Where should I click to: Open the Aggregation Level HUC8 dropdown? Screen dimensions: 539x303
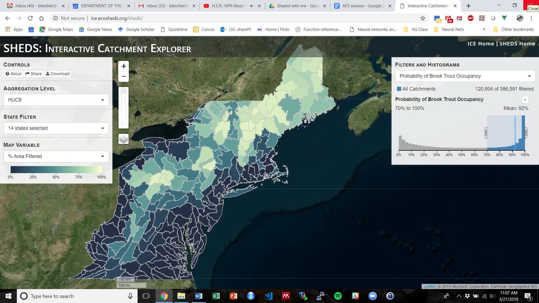[x=56, y=100]
